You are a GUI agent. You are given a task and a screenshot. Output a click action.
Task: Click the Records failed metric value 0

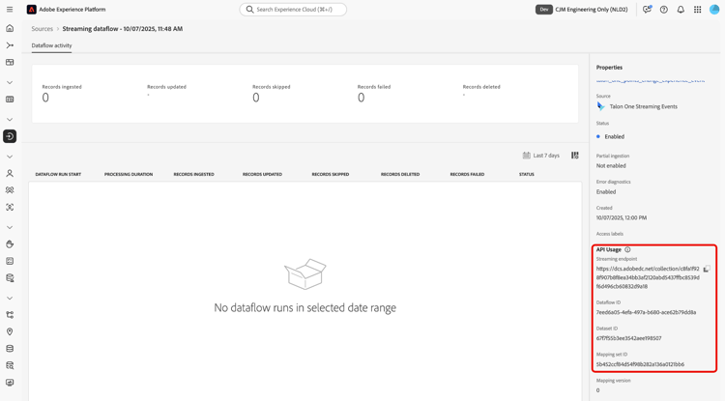coord(362,98)
